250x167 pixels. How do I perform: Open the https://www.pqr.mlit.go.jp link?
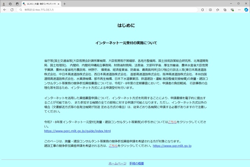point(172,146)
